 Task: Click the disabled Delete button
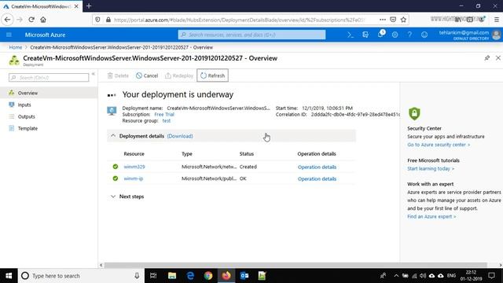(118, 75)
